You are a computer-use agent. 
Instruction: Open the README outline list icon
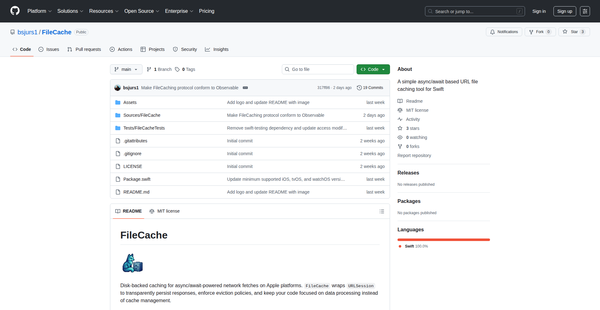pos(382,211)
